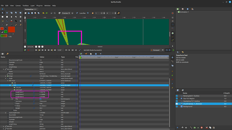This screenshot has height=130, width=232.
Task: Click the Save file icon
Action: (x=32, y=13)
